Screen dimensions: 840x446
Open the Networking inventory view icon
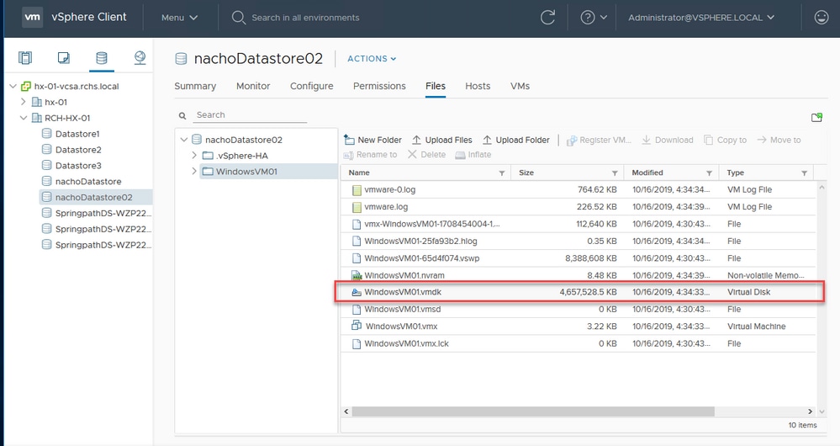point(140,57)
